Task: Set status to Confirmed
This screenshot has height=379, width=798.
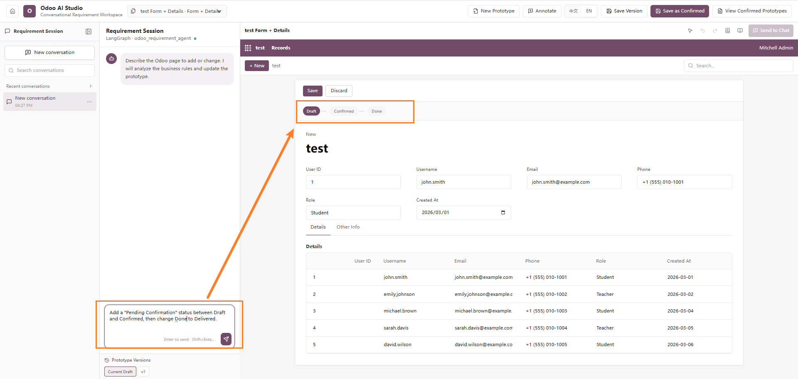Action: point(344,111)
